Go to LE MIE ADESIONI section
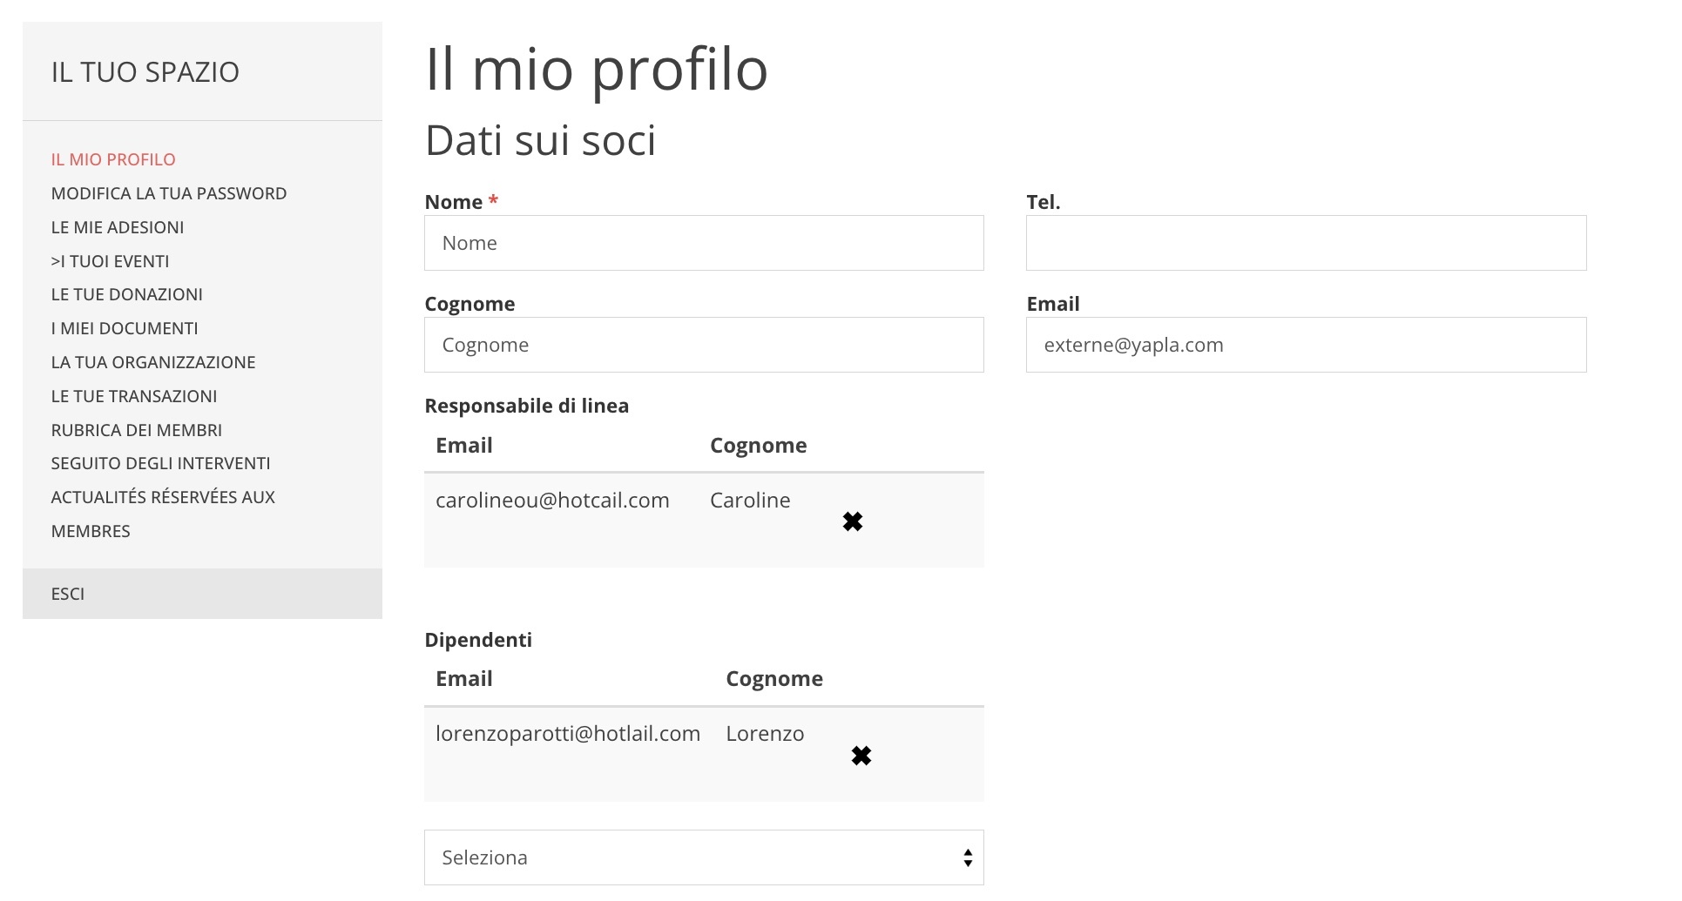 pyautogui.click(x=118, y=227)
